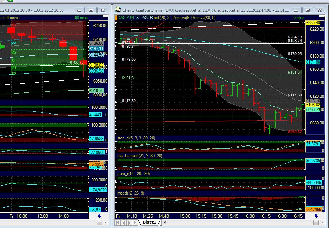Viewport: 329px width, 228px height.
Task: Click the first-sheet navigation arrow icon
Action: [118, 222]
